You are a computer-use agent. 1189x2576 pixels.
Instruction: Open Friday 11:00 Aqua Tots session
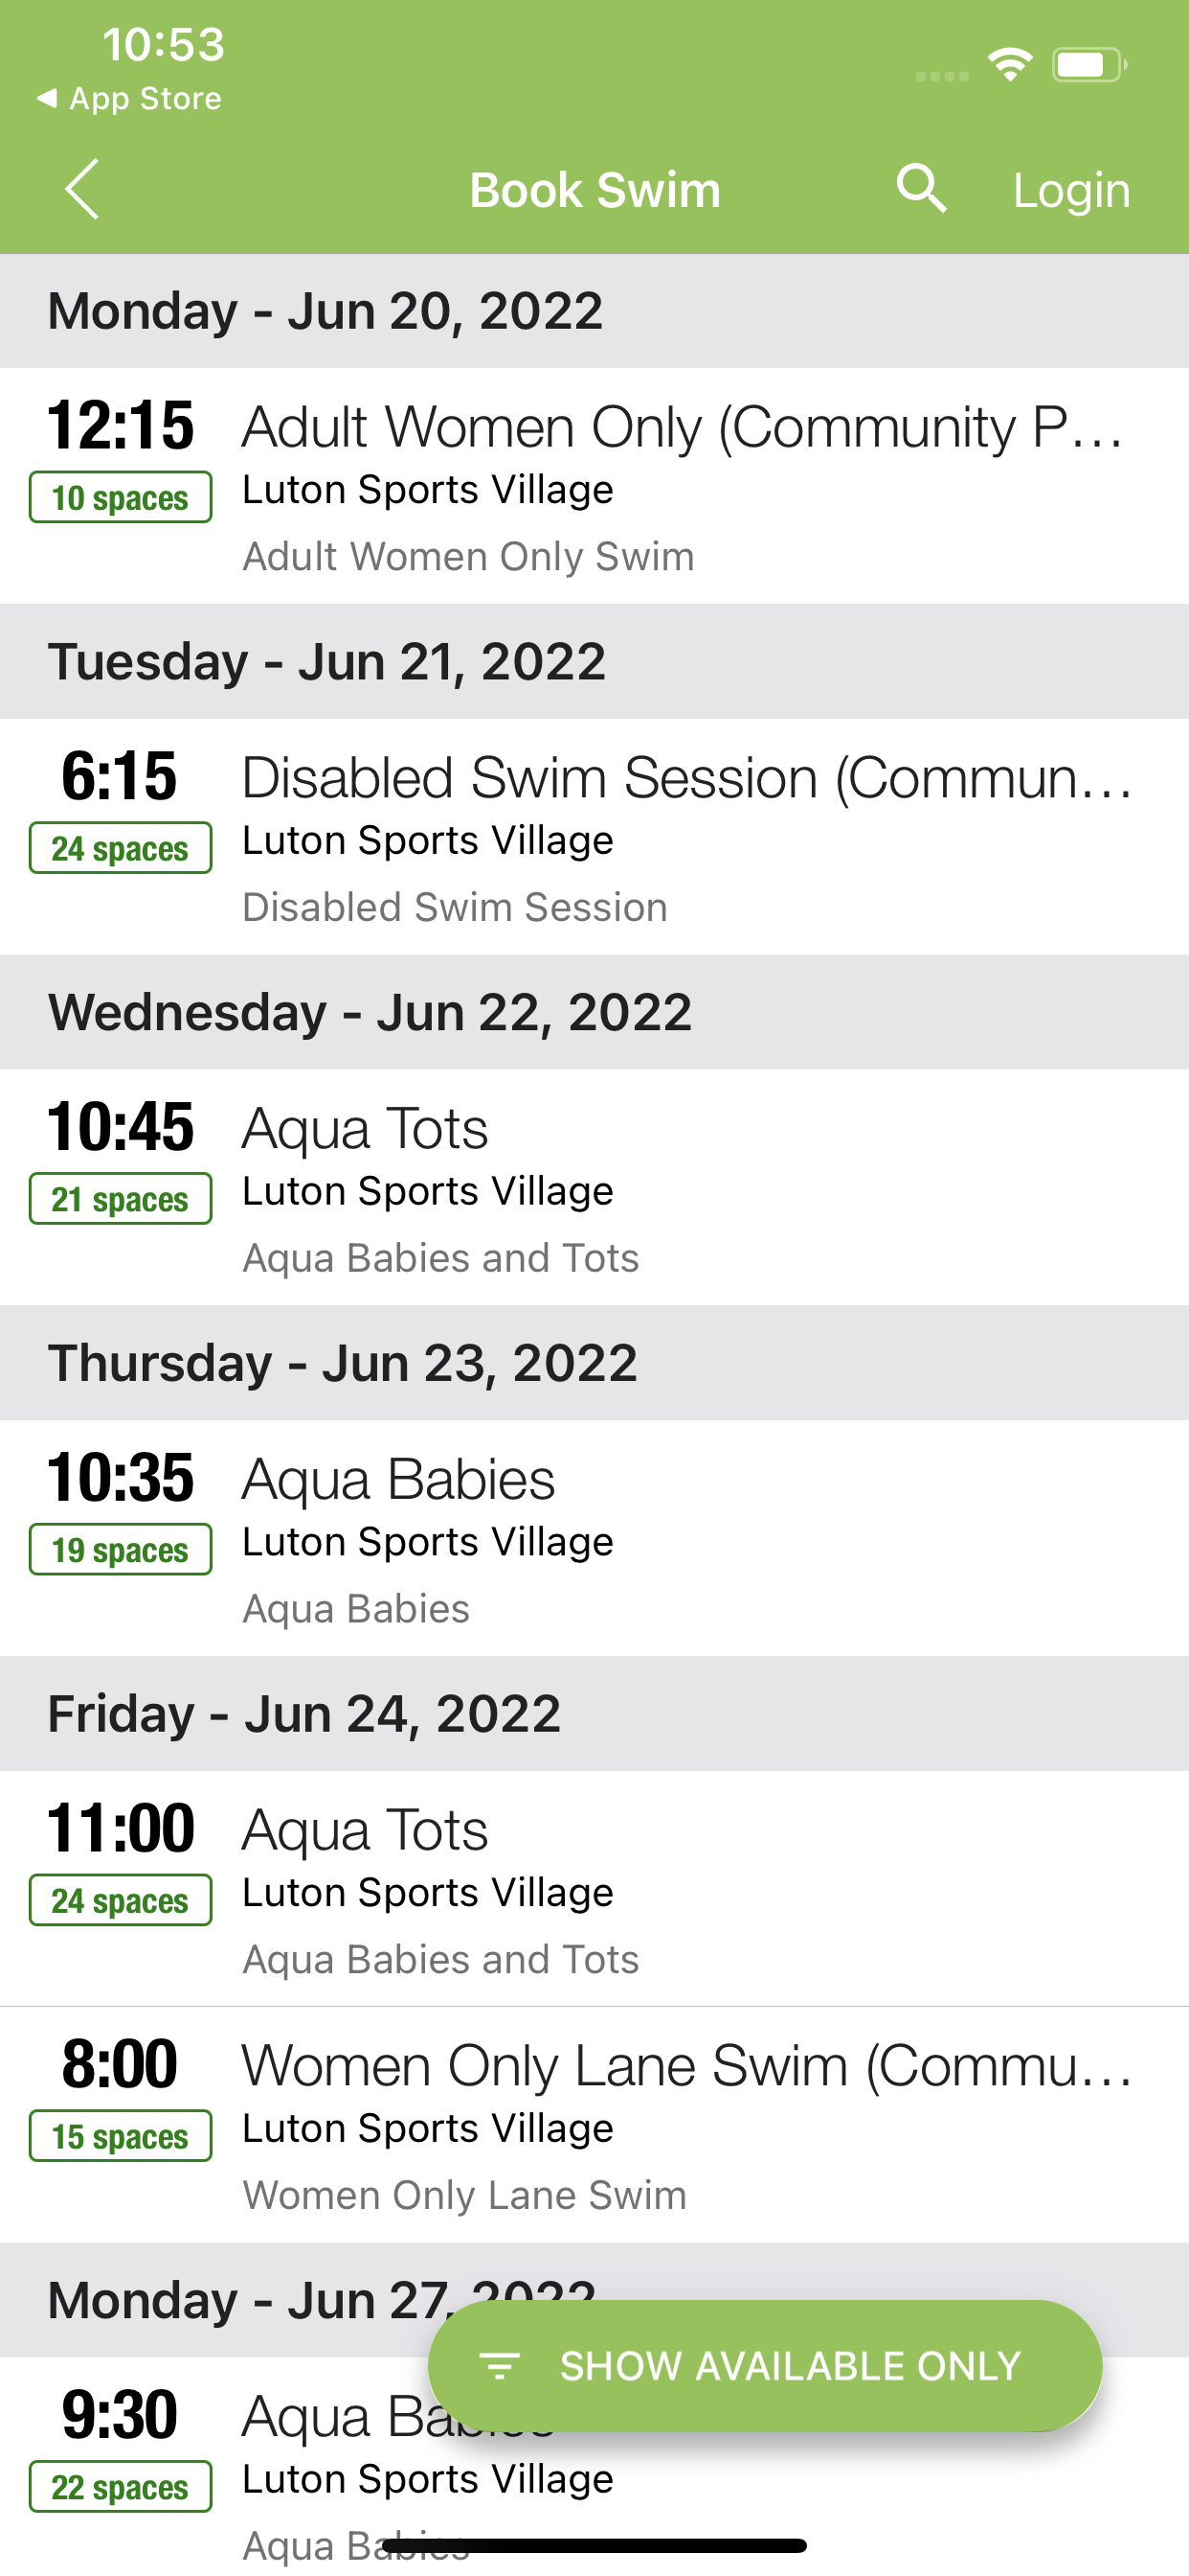coord(594,1889)
